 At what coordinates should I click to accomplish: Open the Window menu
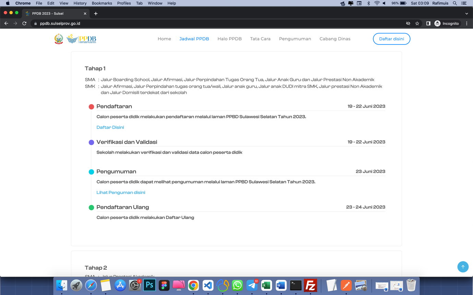tap(155, 3)
